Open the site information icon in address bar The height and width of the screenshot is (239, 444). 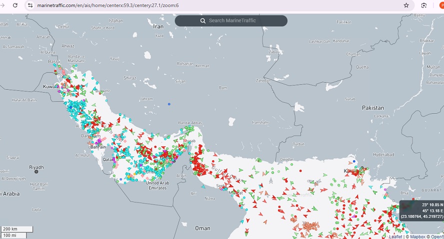click(30, 5)
